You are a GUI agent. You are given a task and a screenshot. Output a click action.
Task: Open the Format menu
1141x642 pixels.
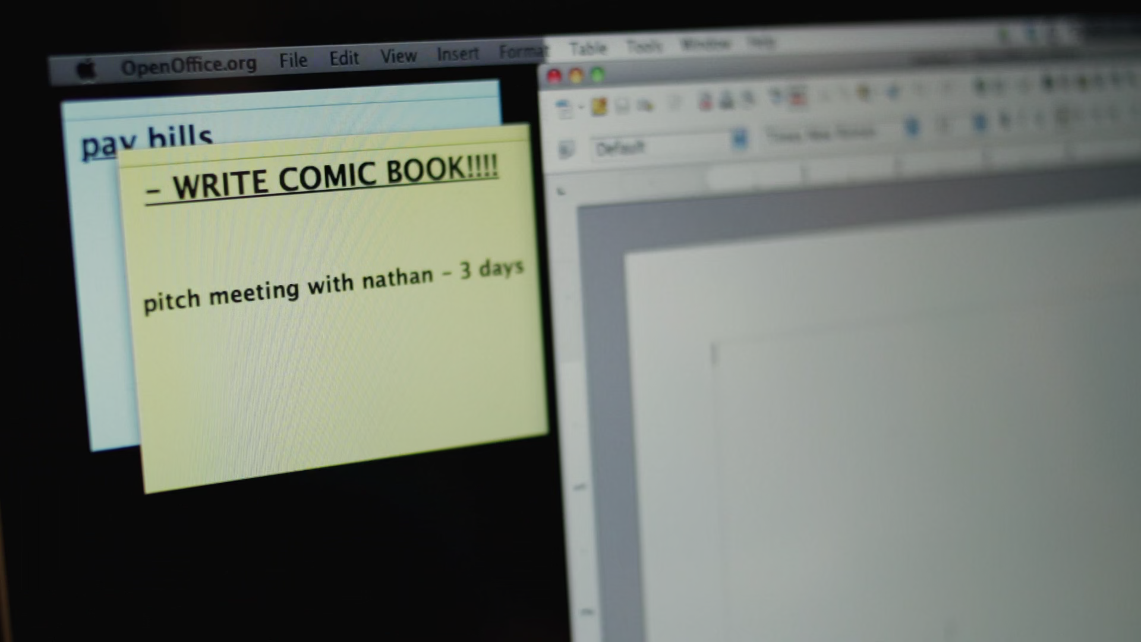523,51
